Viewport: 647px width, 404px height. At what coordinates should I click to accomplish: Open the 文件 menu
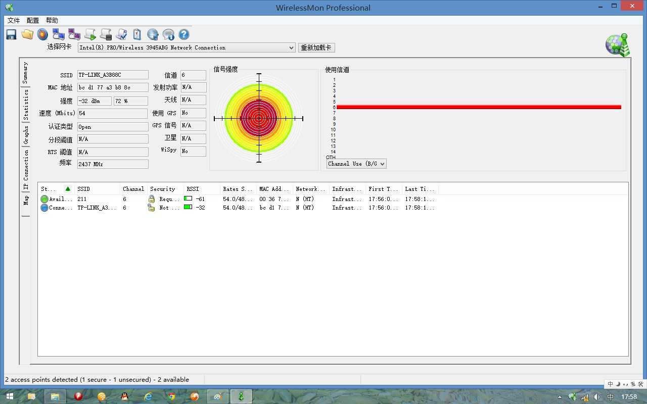(x=14, y=20)
